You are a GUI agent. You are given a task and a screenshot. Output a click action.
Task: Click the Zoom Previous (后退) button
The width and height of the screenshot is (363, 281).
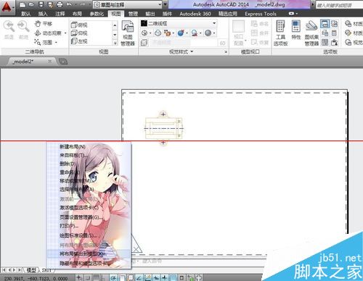9,30
